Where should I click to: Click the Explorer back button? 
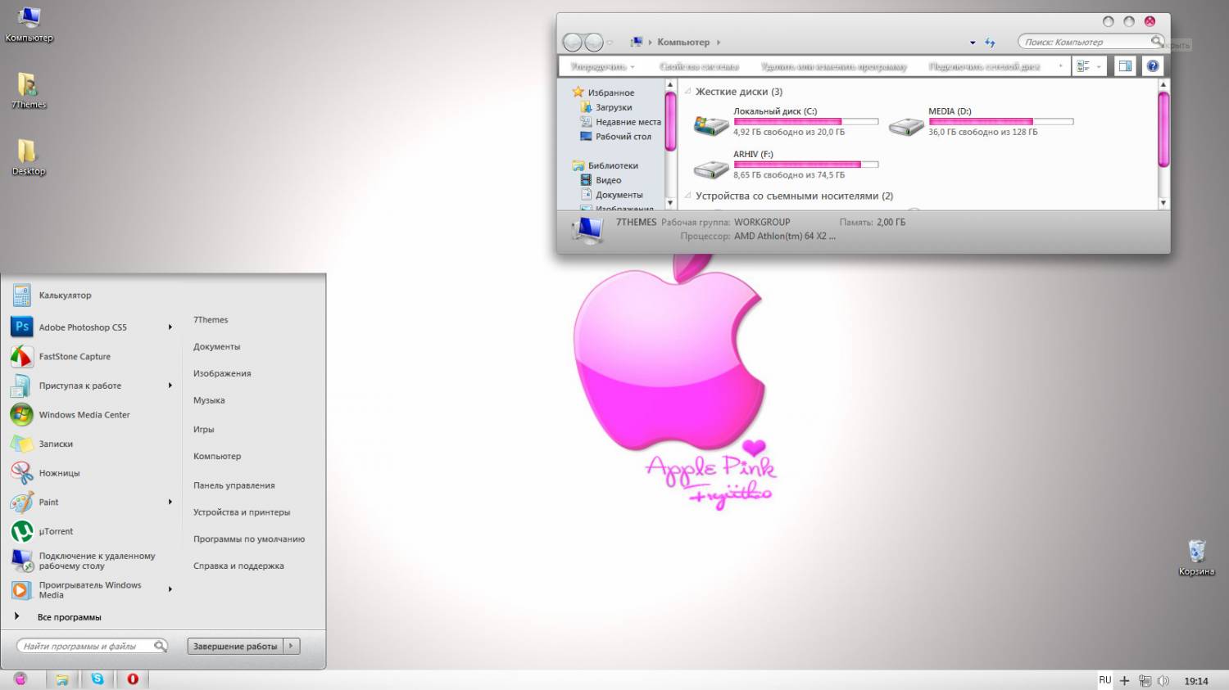pyautogui.click(x=573, y=42)
